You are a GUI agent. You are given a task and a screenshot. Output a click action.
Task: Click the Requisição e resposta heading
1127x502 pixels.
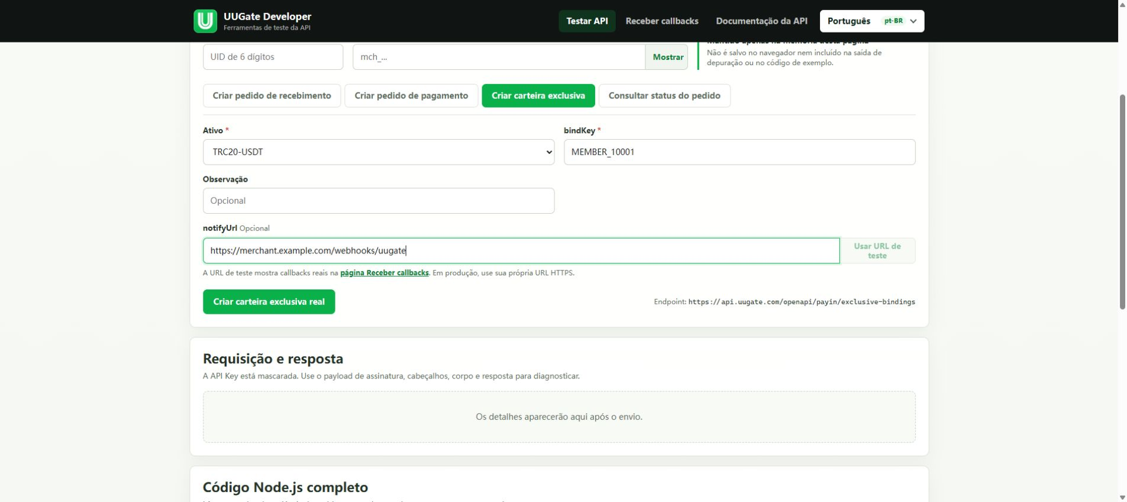tap(273, 359)
